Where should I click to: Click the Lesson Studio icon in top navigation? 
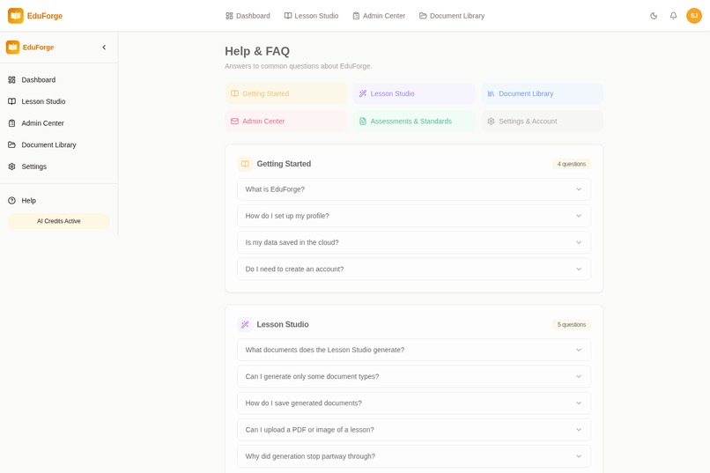pyautogui.click(x=288, y=16)
